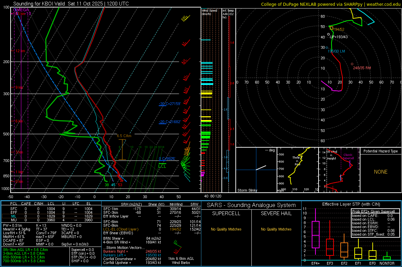Click 'ConvT = 79F' value
Screen dimensions: 402x267
coord(46,233)
